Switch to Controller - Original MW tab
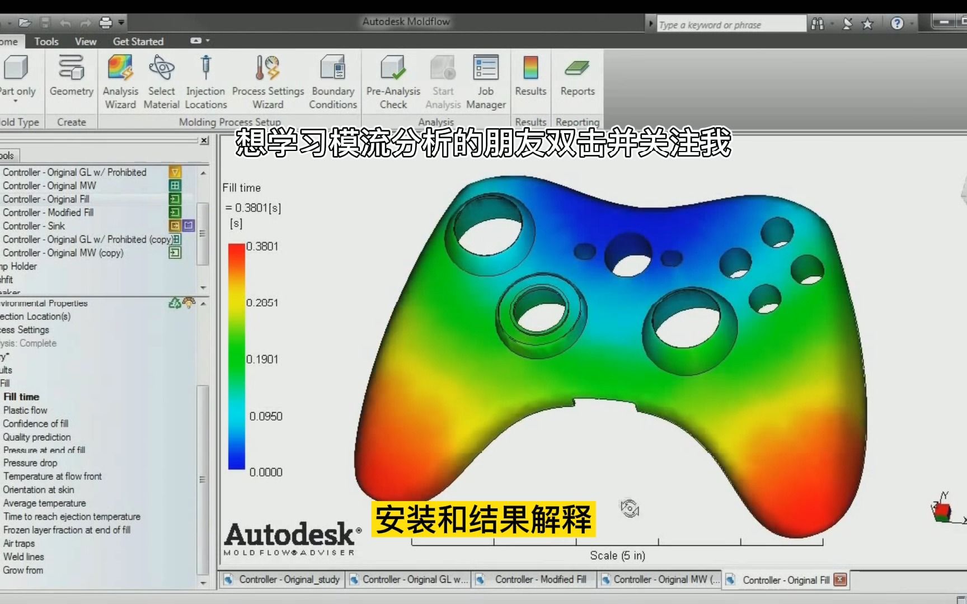 660,580
